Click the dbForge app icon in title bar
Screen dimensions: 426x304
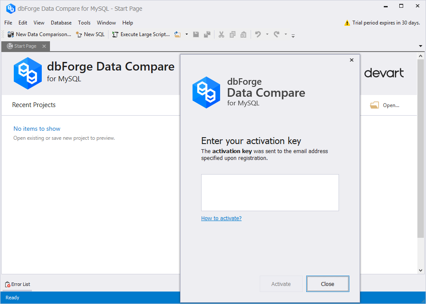(11, 9)
